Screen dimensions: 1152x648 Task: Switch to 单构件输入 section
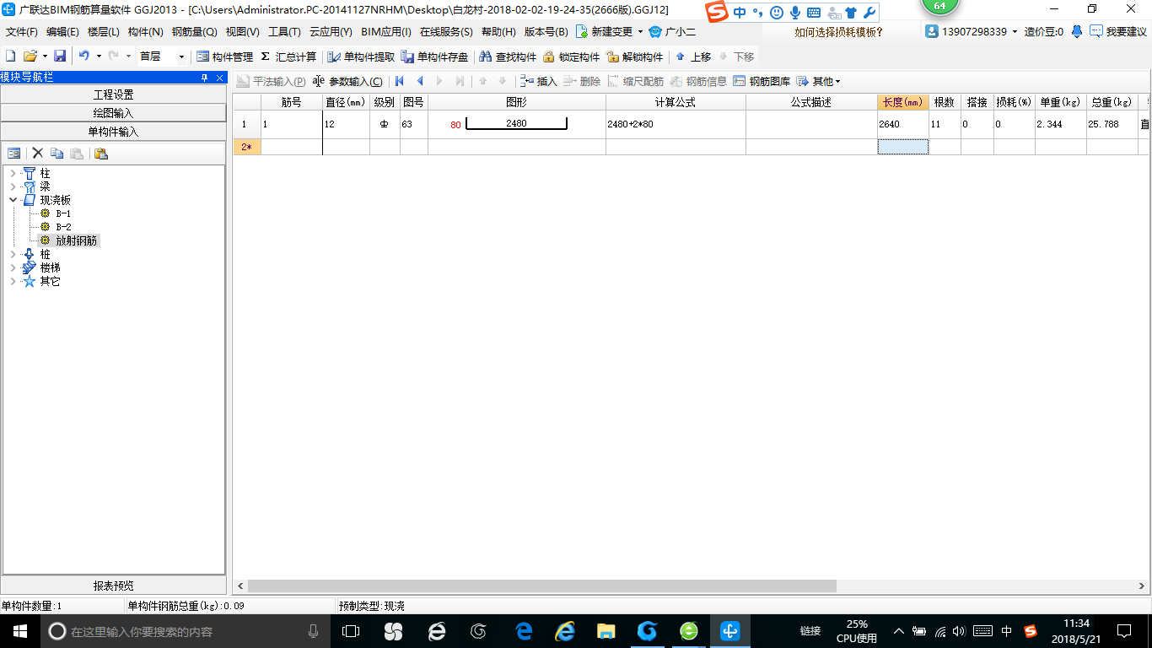[113, 132]
